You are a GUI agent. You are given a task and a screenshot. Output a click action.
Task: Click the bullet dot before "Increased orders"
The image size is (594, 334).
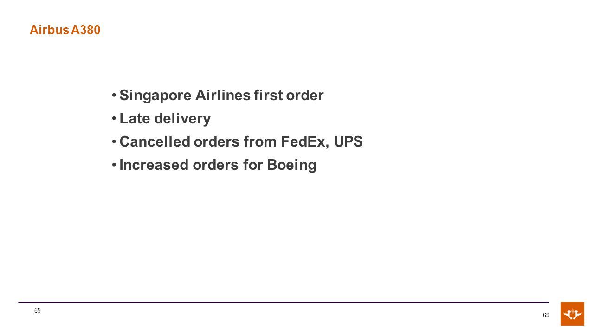[x=114, y=166]
